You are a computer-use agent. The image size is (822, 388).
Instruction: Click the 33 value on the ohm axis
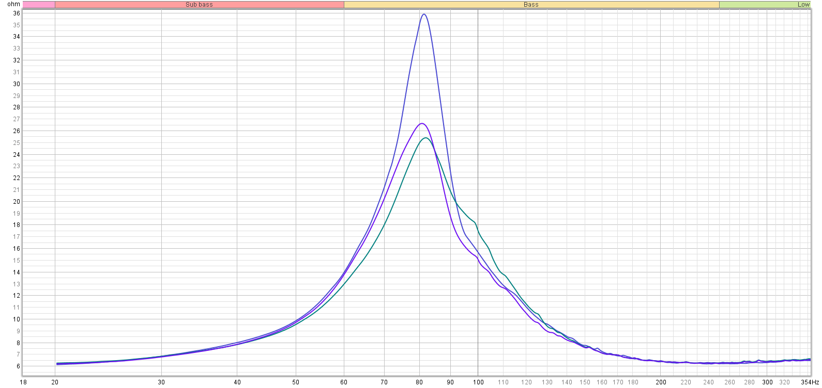point(17,48)
